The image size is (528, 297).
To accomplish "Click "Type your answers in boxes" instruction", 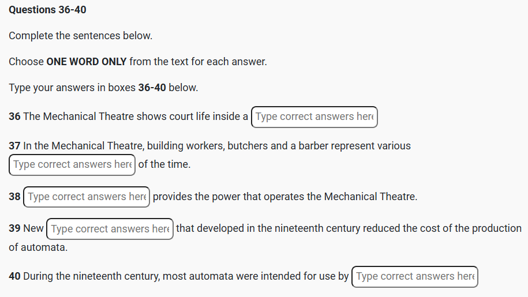I will [72, 88].
